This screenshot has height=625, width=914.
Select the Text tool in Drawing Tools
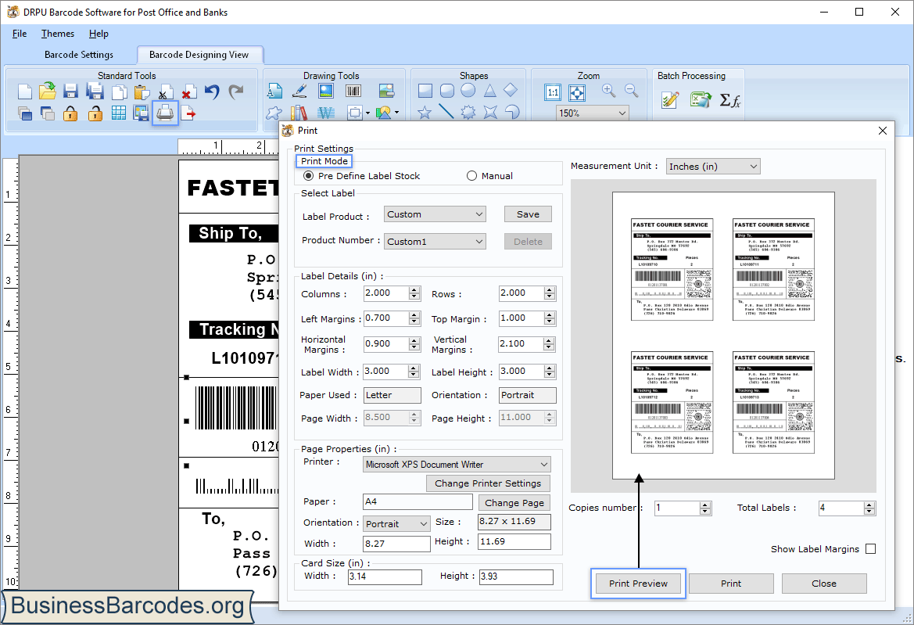274,91
